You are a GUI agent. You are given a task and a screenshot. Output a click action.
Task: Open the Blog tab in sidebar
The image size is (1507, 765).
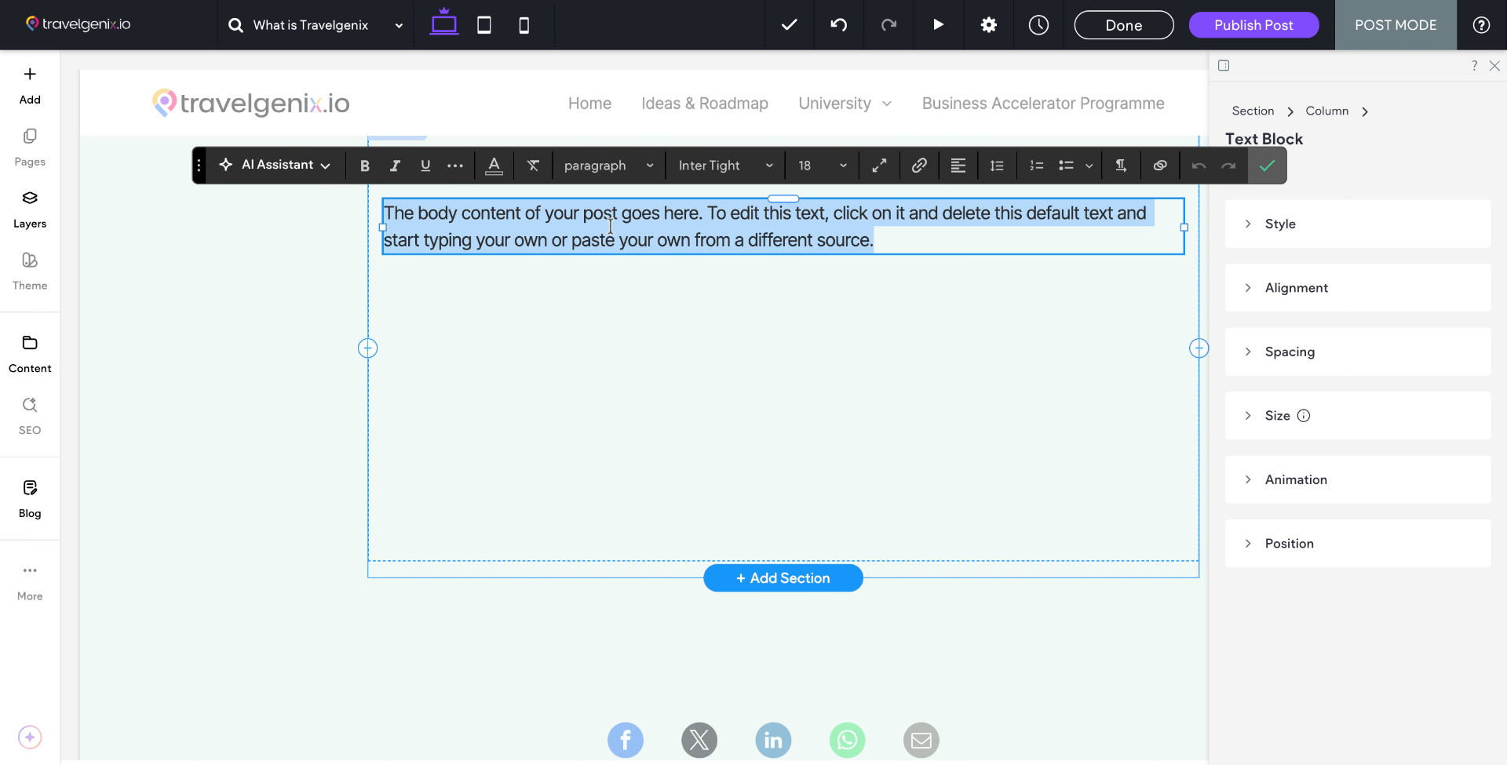coord(30,499)
